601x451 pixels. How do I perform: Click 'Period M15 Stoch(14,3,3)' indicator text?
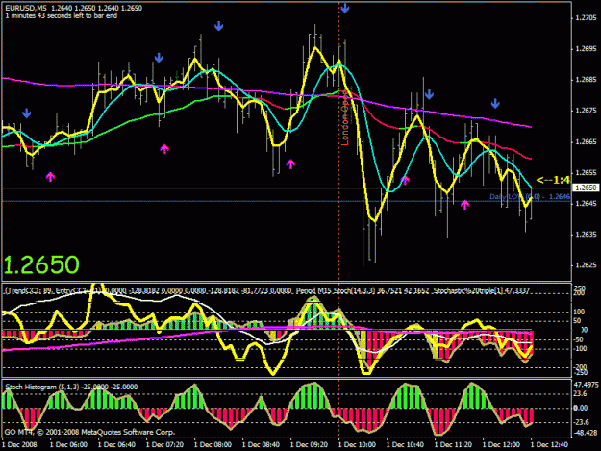point(335,290)
